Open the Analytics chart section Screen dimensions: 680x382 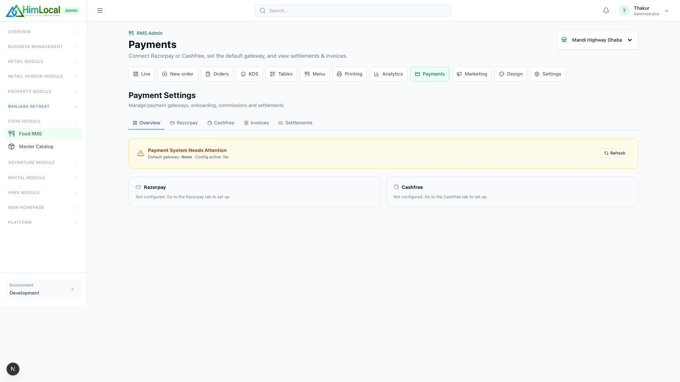388,74
